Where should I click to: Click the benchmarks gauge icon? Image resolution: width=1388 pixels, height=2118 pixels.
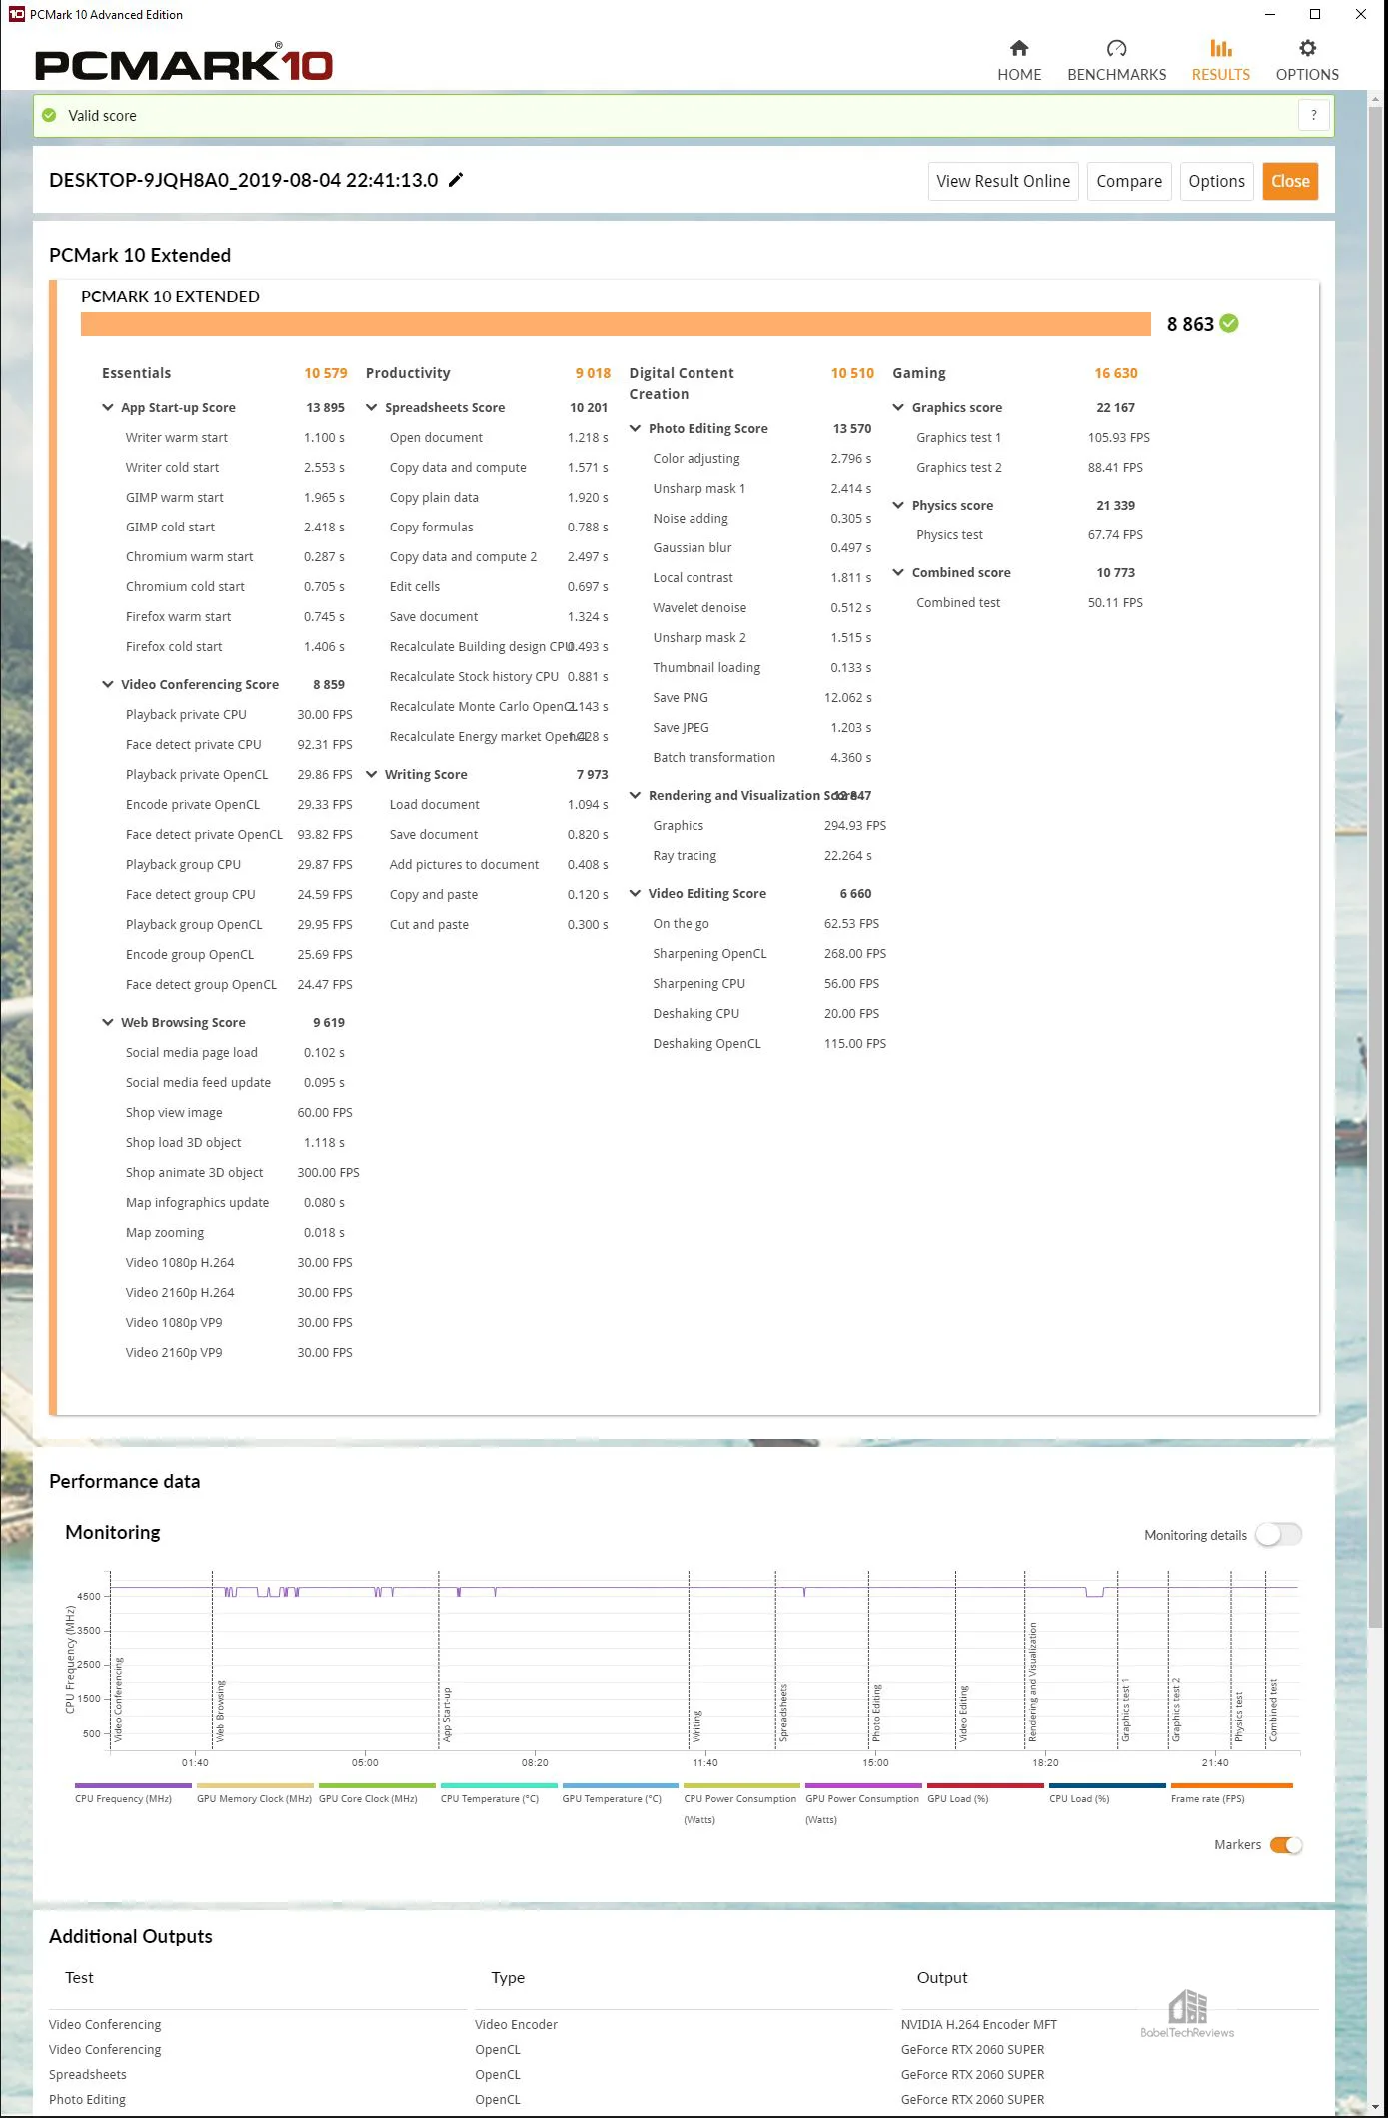click(1117, 48)
